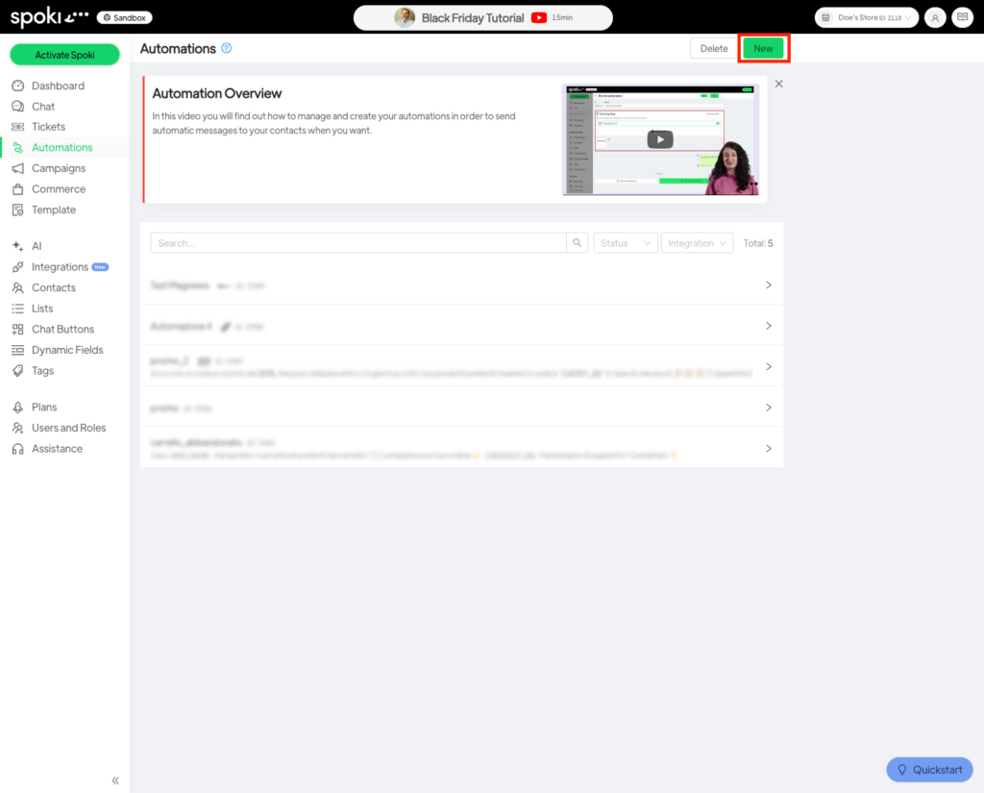The height and width of the screenshot is (793, 984).
Task: Click the help icon beside Automations title
Action: point(227,48)
